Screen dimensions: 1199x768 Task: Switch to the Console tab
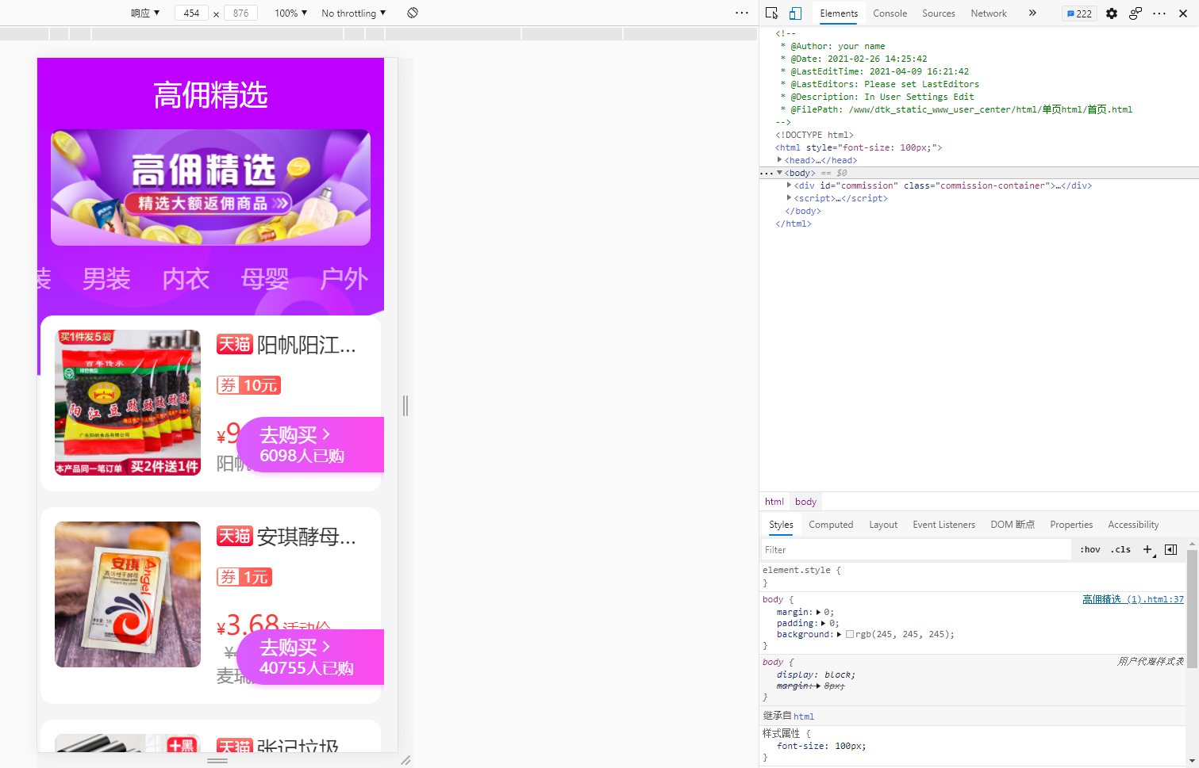[x=890, y=13]
